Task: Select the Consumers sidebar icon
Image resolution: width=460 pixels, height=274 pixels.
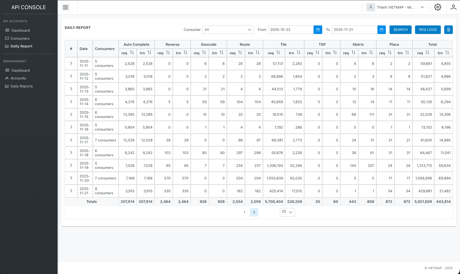Action: point(7,38)
